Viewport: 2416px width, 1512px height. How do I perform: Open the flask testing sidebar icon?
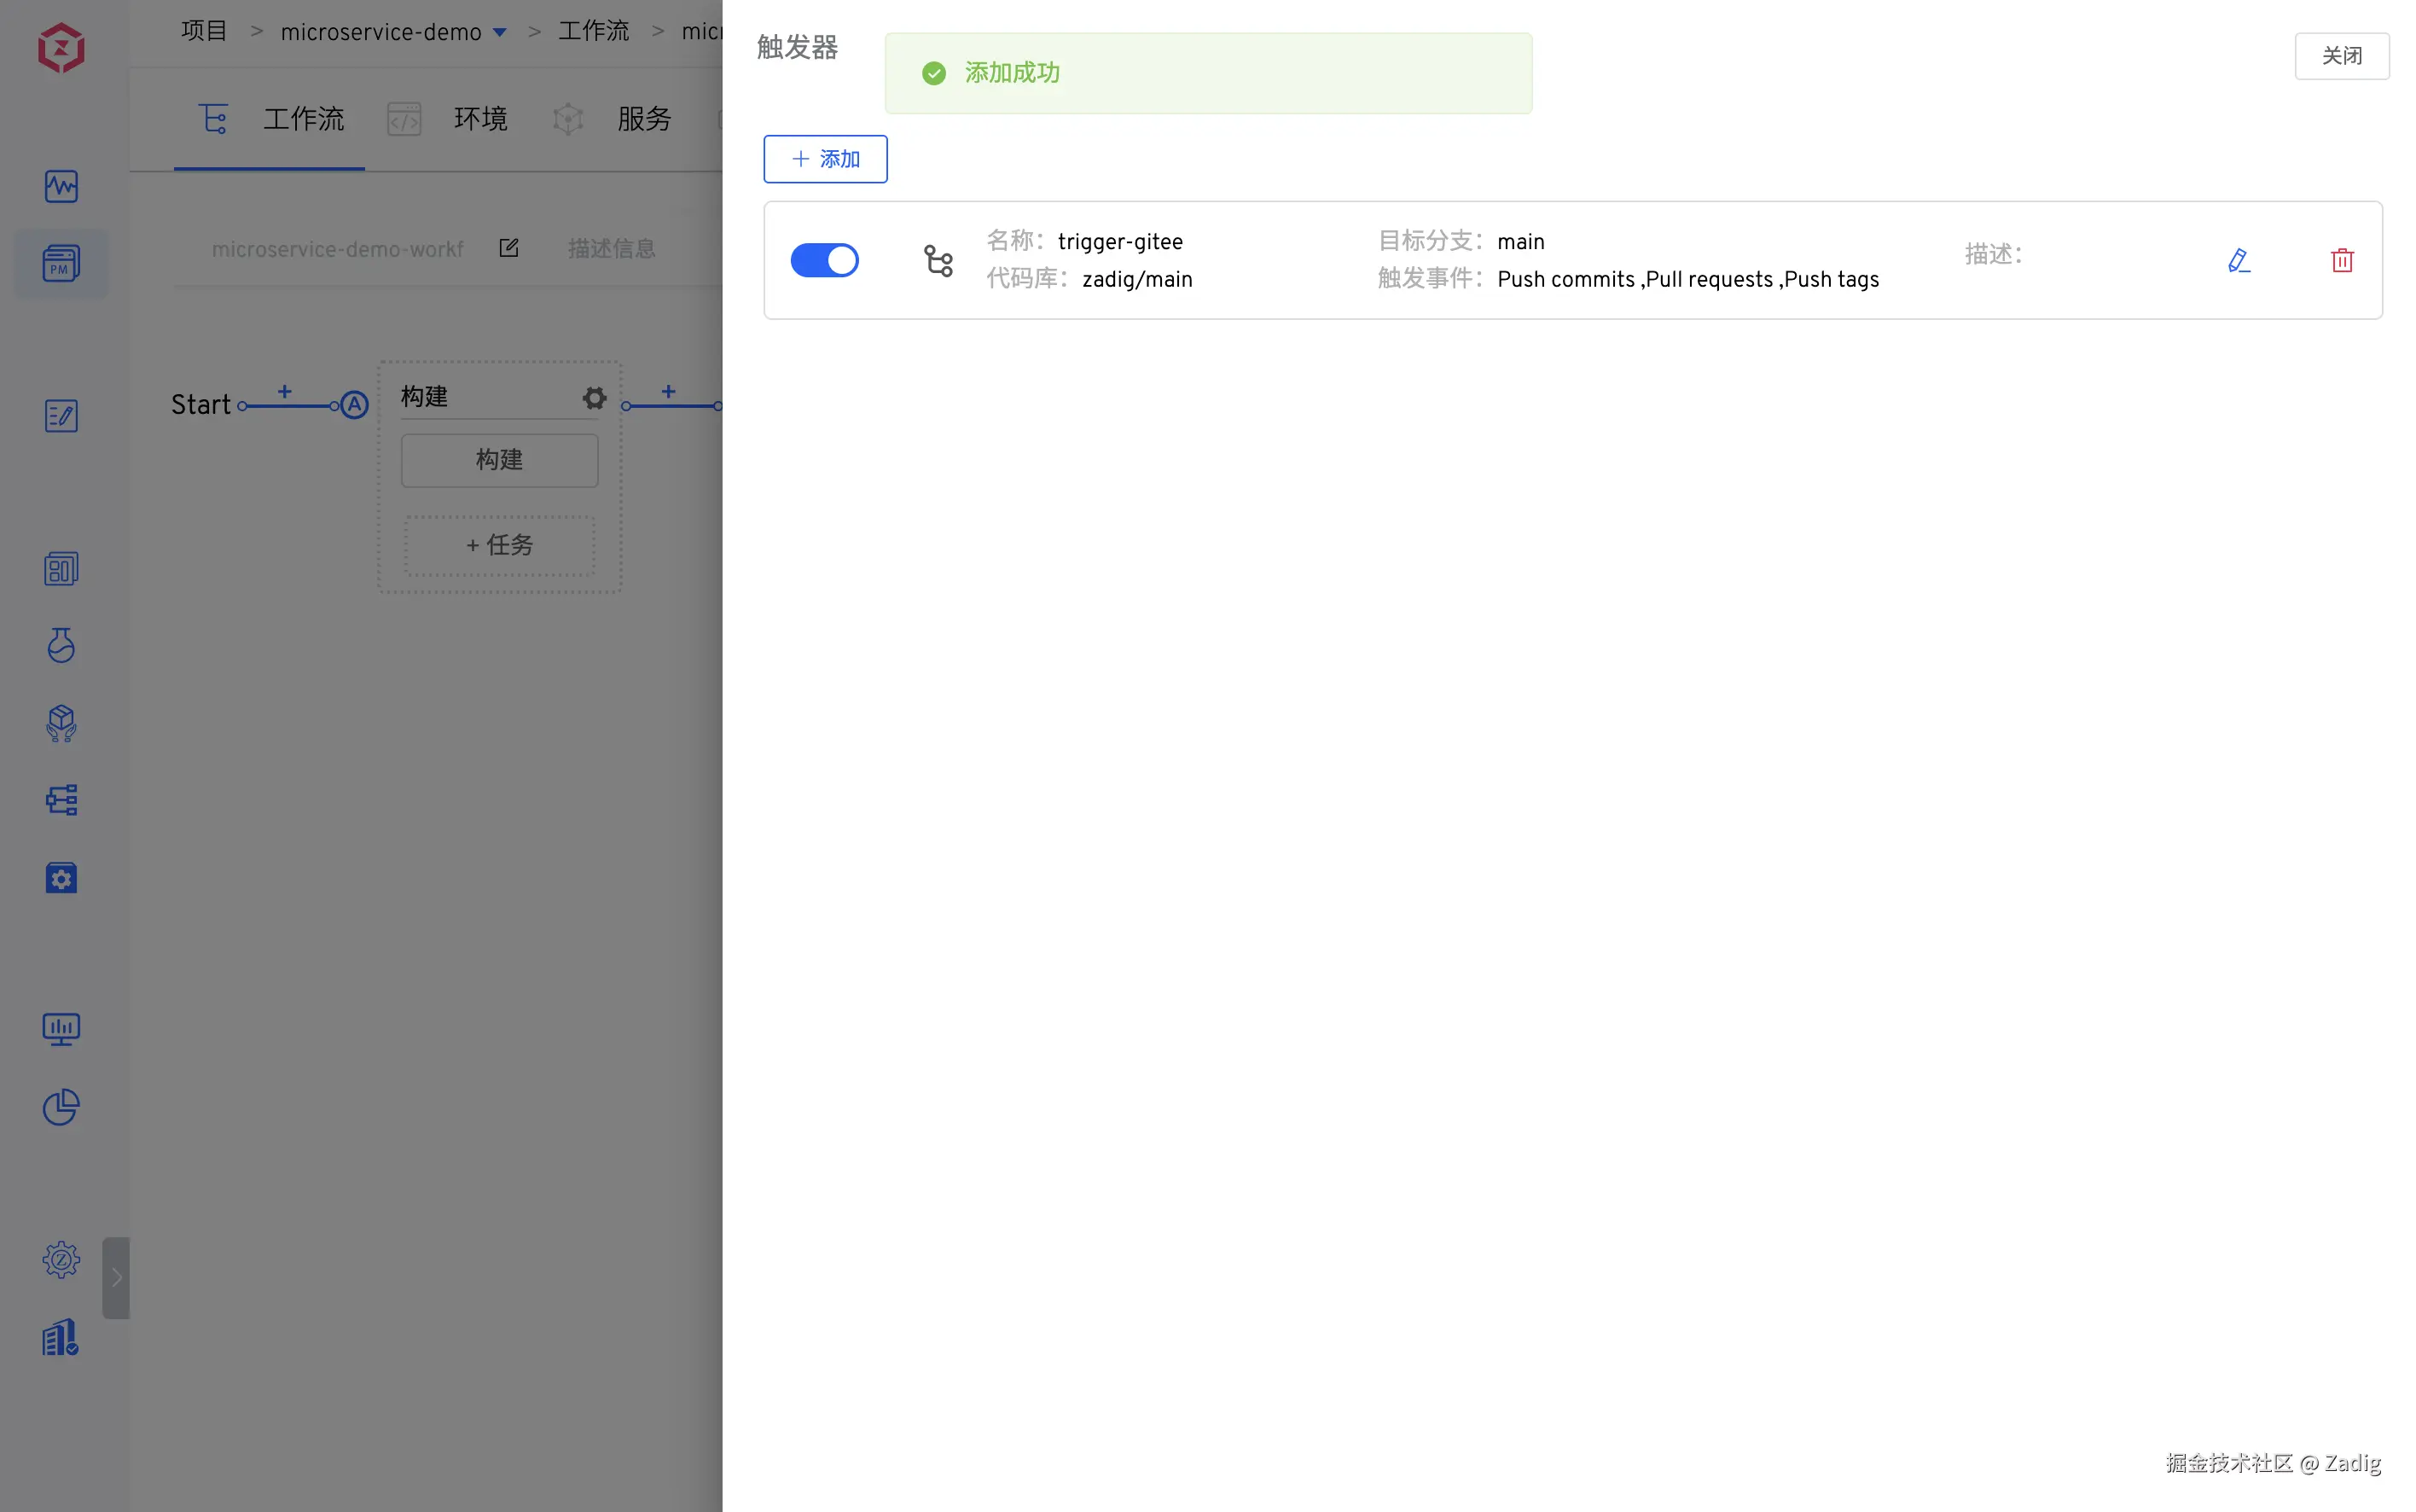(61, 645)
